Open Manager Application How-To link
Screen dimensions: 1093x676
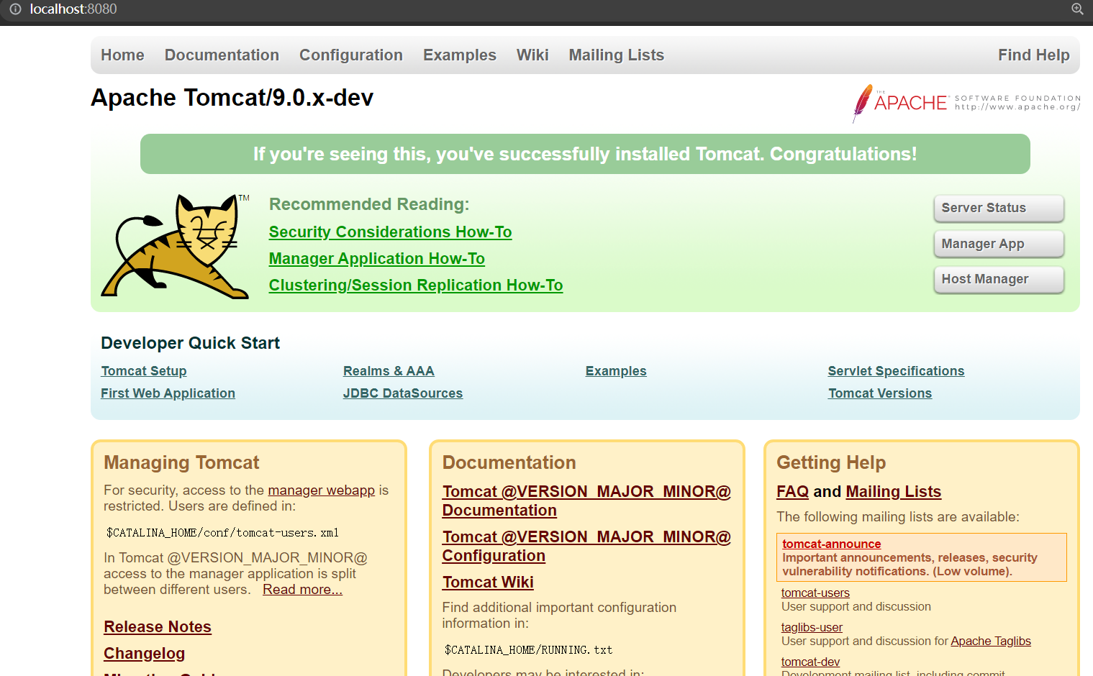click(x=377, y=259)
